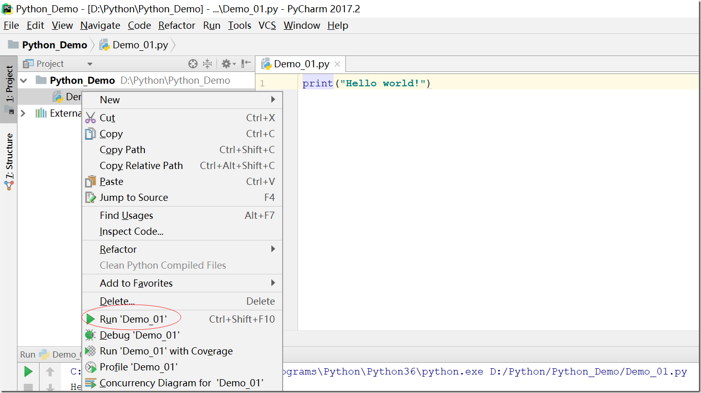Click the collapse all icon in Project panel
The height and width of the screenshot is (393, 701).
coord(207,64)
